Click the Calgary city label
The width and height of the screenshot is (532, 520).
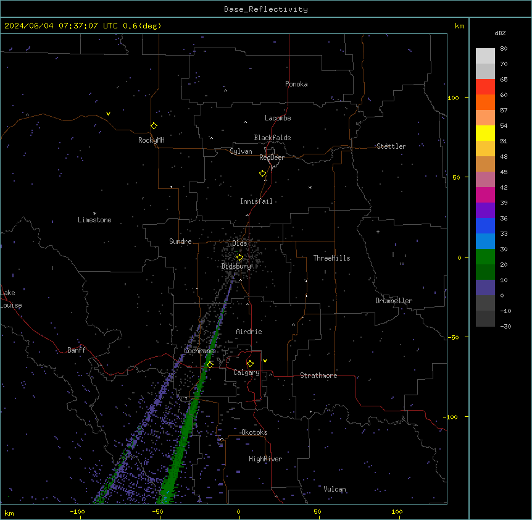pyautogui.click(x=246, y=372)
